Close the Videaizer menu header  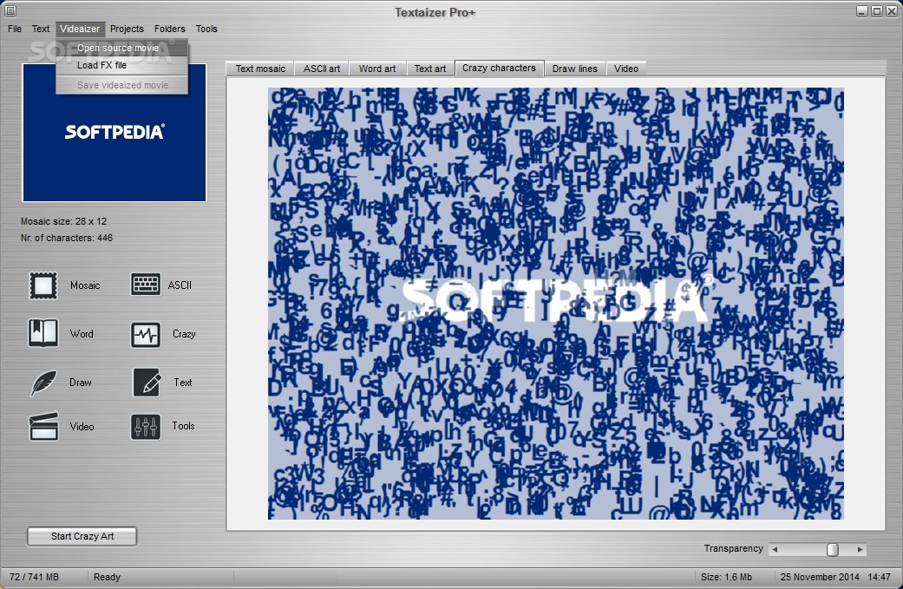click(80, 29)
